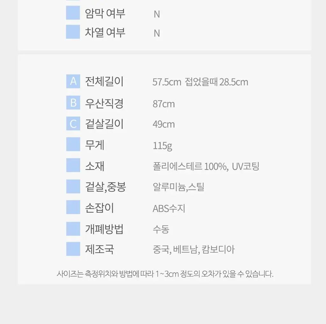Click the blue square beside 겉살,중봉
This screenshot has width=326, height=324.
(x=73, y=186)
